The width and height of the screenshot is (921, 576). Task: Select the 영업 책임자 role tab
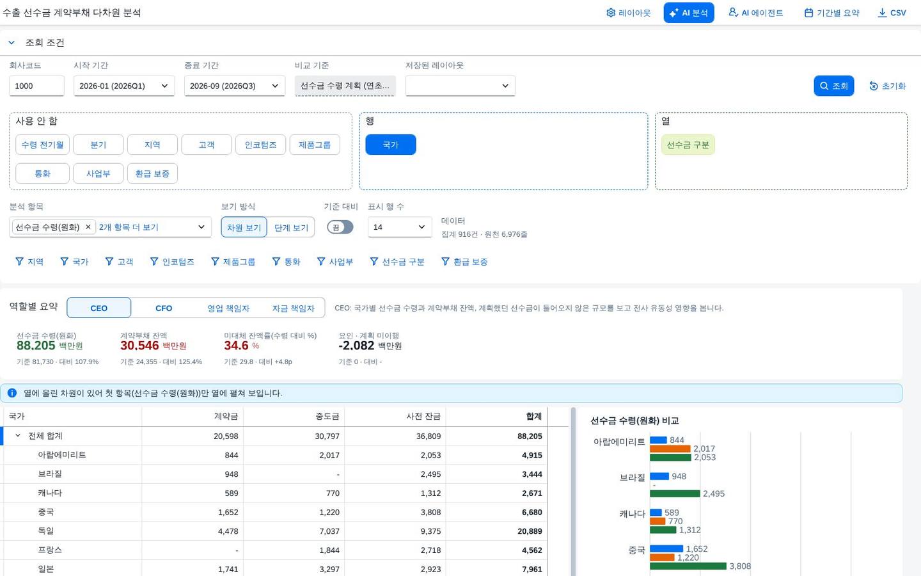(228, 308)
